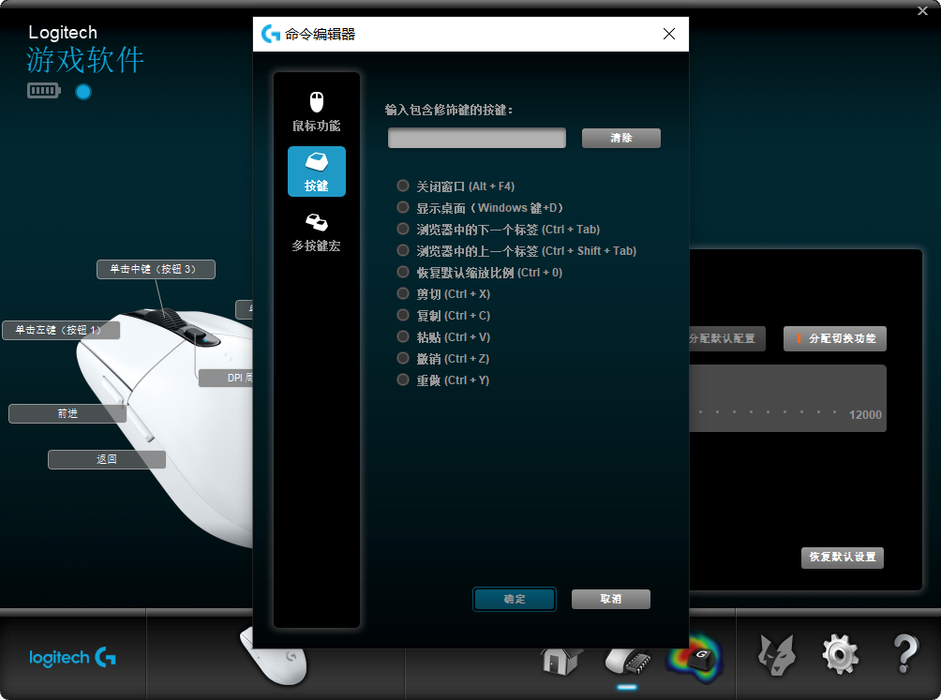Click the 恢复默认设置 button

pos(843,558)
